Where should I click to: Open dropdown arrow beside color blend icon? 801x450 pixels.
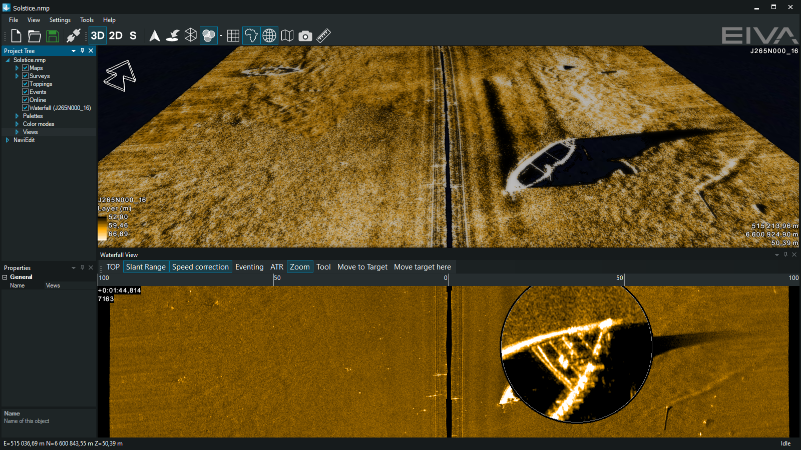(221, 36)
